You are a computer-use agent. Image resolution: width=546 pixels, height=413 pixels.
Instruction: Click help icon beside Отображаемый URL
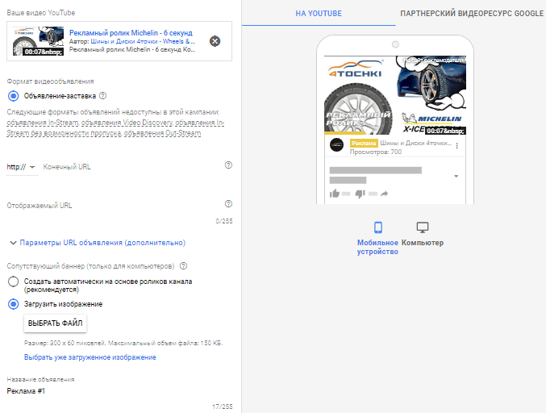coord(228,204)
